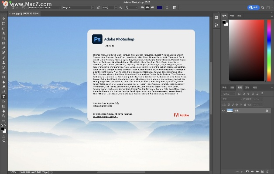Select the Hand tool

click(x=3, y=111)
